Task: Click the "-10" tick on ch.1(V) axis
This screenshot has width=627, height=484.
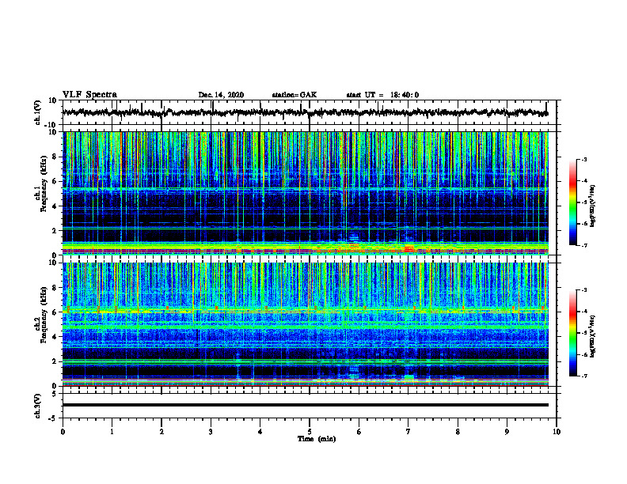Action: (x=51, y=125)
